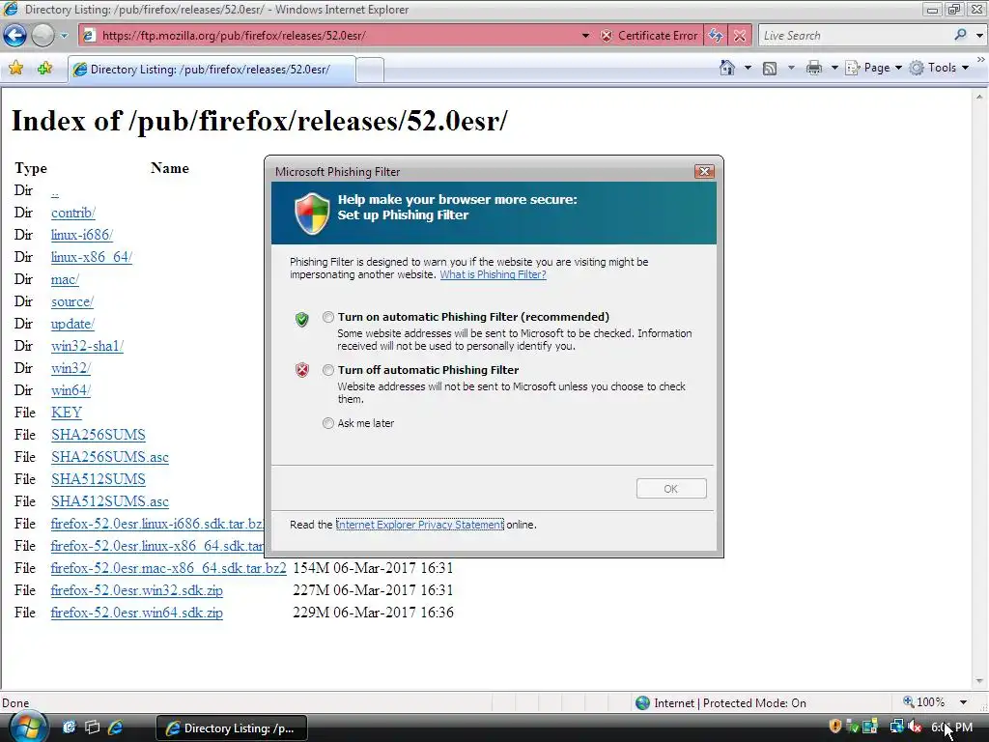Image resolution: width=989 pixels, height=742 pixels.
Task: Click the security shield tray icon
Action: tap(835, 727)
